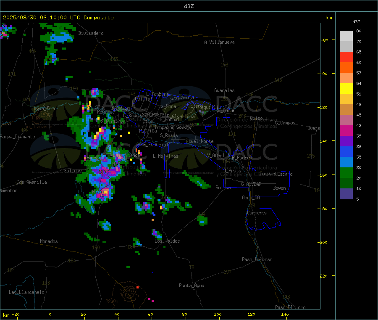Screen dimensions: 378x320
Task: Click the 'Atuel_Norte' label
Action: pos(199,141)
